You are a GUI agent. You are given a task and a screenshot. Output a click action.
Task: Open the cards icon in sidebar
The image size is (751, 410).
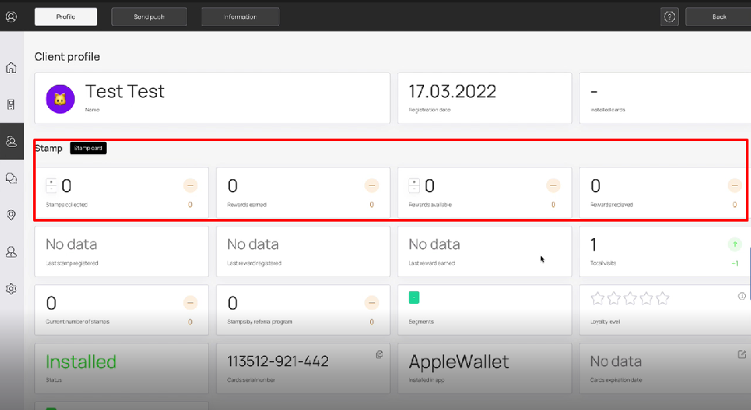point(11,105)
